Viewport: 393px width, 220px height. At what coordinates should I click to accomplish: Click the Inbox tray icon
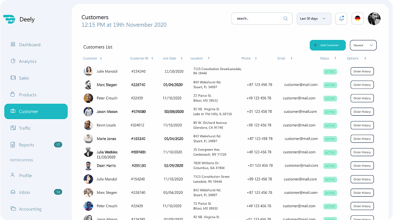tap(13, 192)
